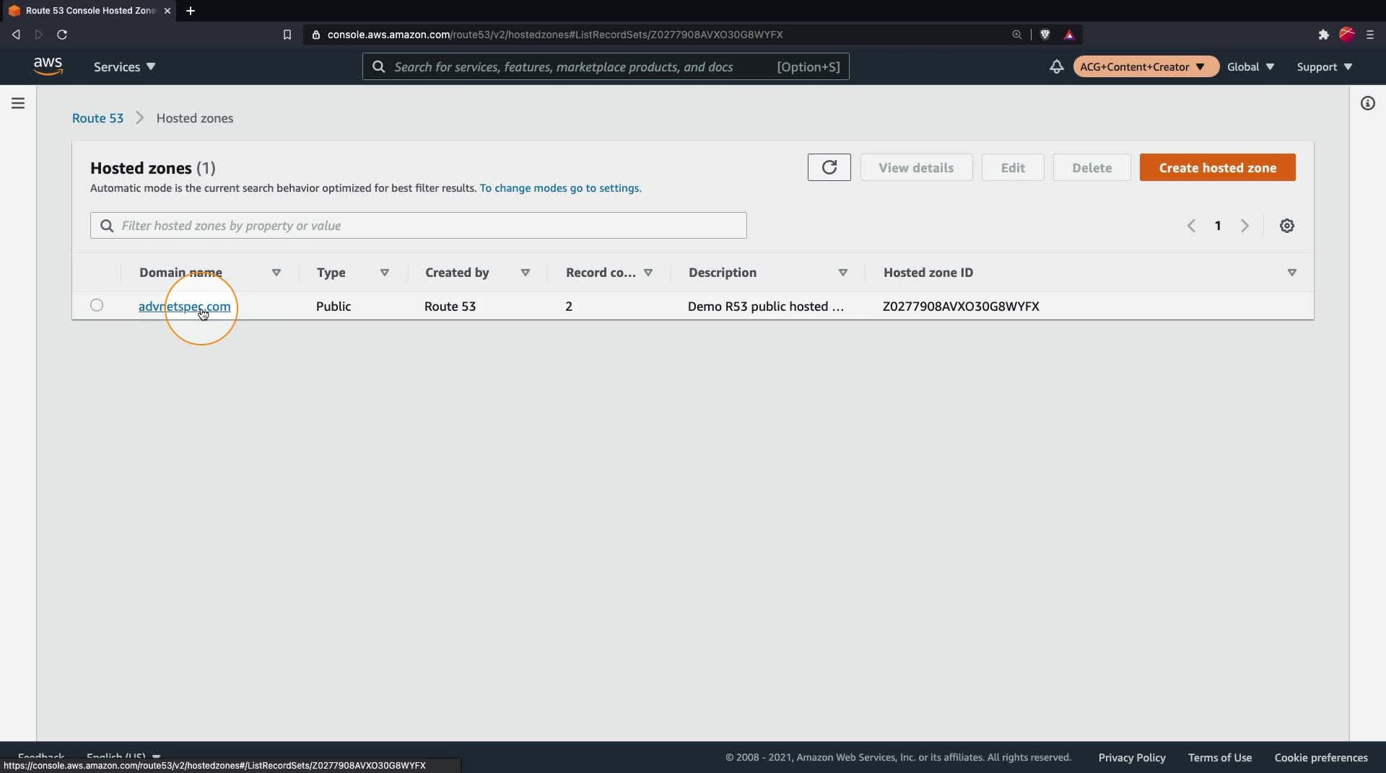Select the advnetspec.com radio button
The width and height of the screenshot is (1386, 773).
tap(97, 305)
